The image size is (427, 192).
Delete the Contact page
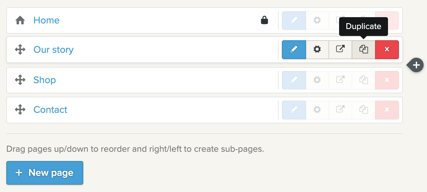tap(387, 110)
